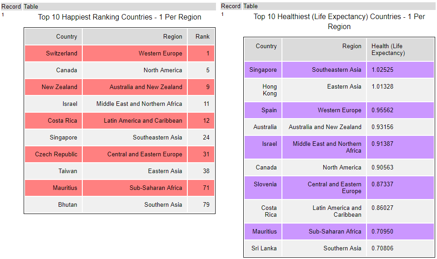
Task: Select the Southern Asia cell beside Bhutan
Action: (x=163, y=204)
